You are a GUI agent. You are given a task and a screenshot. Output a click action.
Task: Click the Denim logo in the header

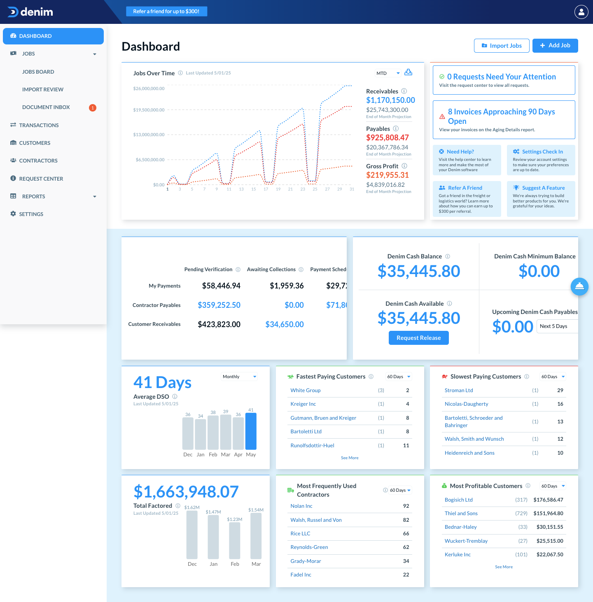[x=30, y=12]
